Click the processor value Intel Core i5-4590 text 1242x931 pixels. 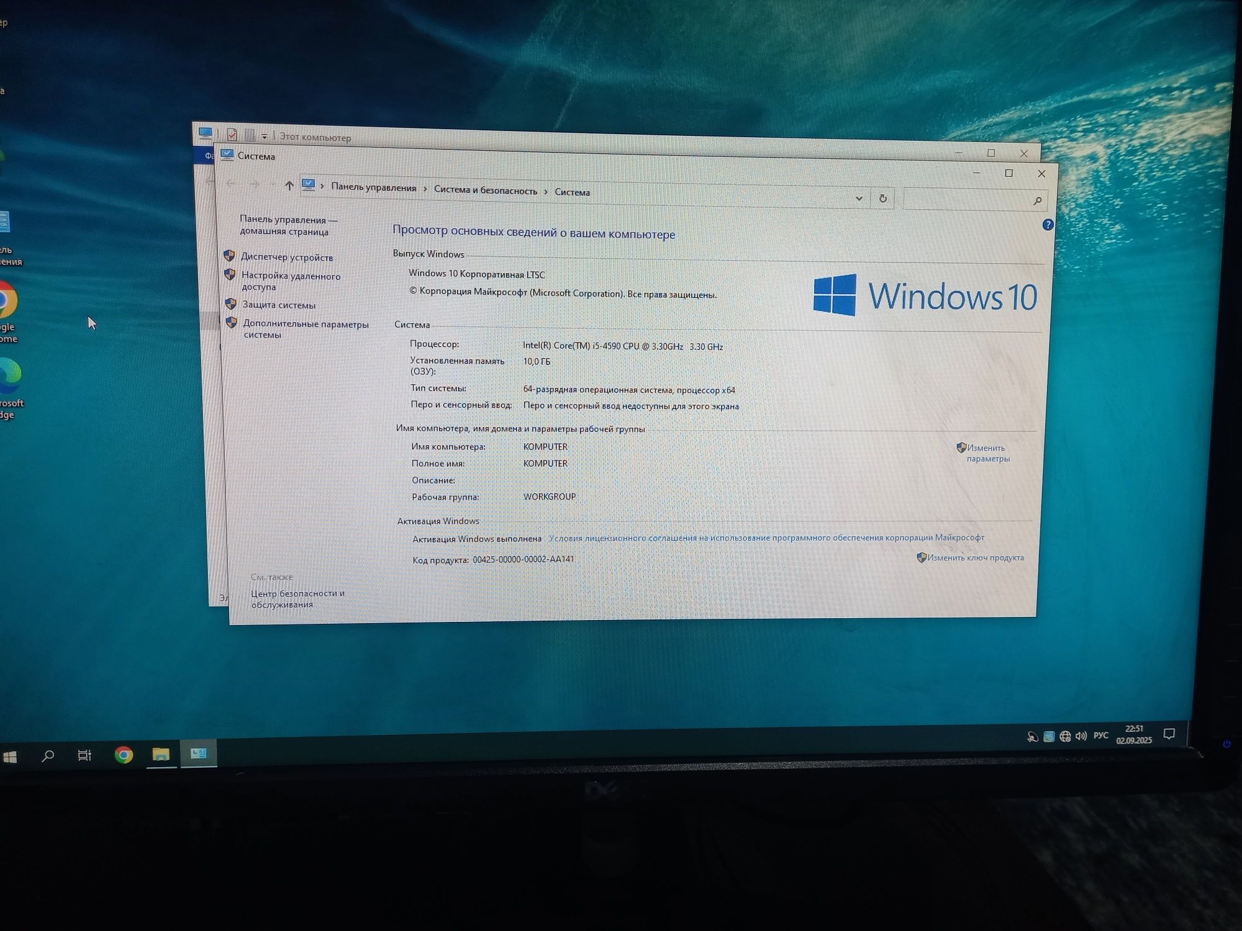coord(622,346)
